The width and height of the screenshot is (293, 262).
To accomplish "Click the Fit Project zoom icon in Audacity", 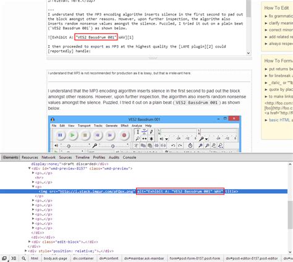I will click(221, 146).
